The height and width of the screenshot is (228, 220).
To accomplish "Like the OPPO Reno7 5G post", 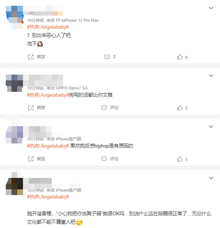I will pyautogui.click(x=182, y=108).
